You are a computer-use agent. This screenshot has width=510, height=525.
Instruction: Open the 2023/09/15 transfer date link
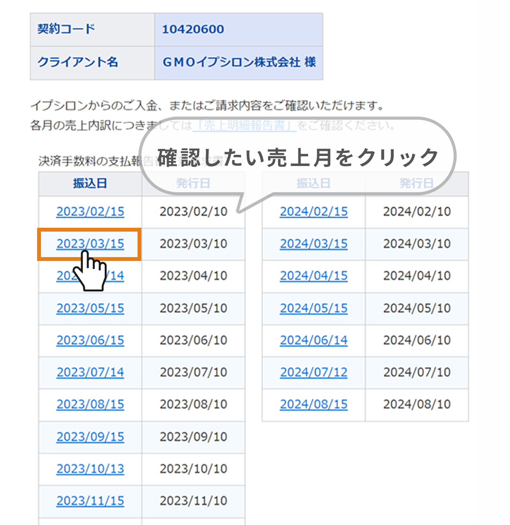(90, 437)
